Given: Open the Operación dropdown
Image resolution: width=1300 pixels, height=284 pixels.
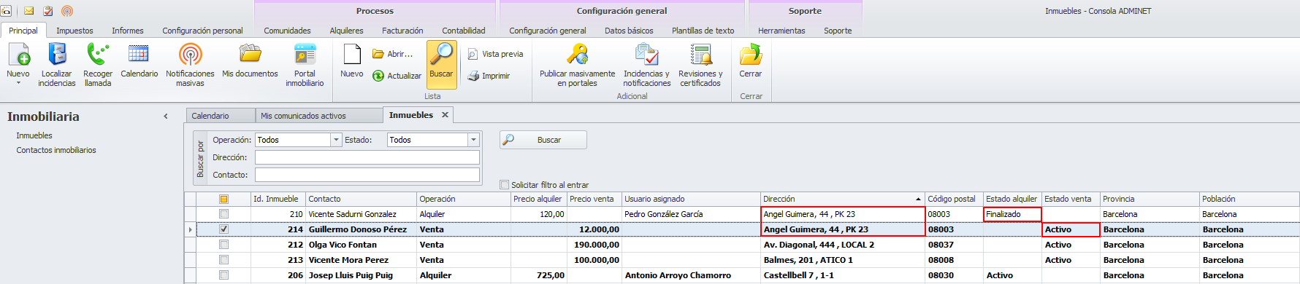Looking at the screenshot, I should click(x=336, y=140).
